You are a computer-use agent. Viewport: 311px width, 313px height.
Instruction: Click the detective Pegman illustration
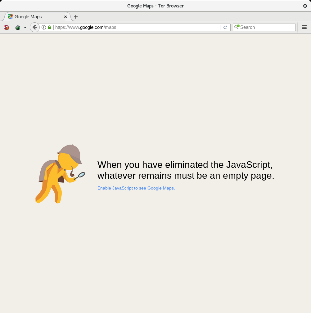(60, 174)
